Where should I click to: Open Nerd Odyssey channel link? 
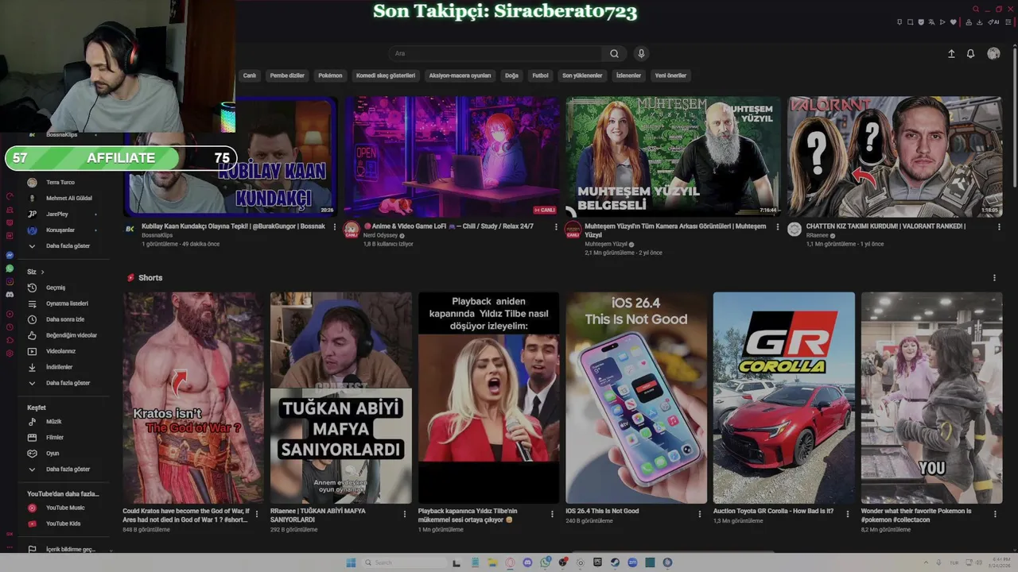click(x=382, y=236)
